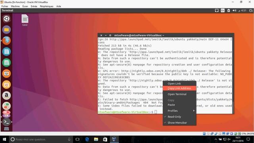Open the Windows Store taskbar icon
The width and height of the screenshot is (254, 143).
(105, 139)
